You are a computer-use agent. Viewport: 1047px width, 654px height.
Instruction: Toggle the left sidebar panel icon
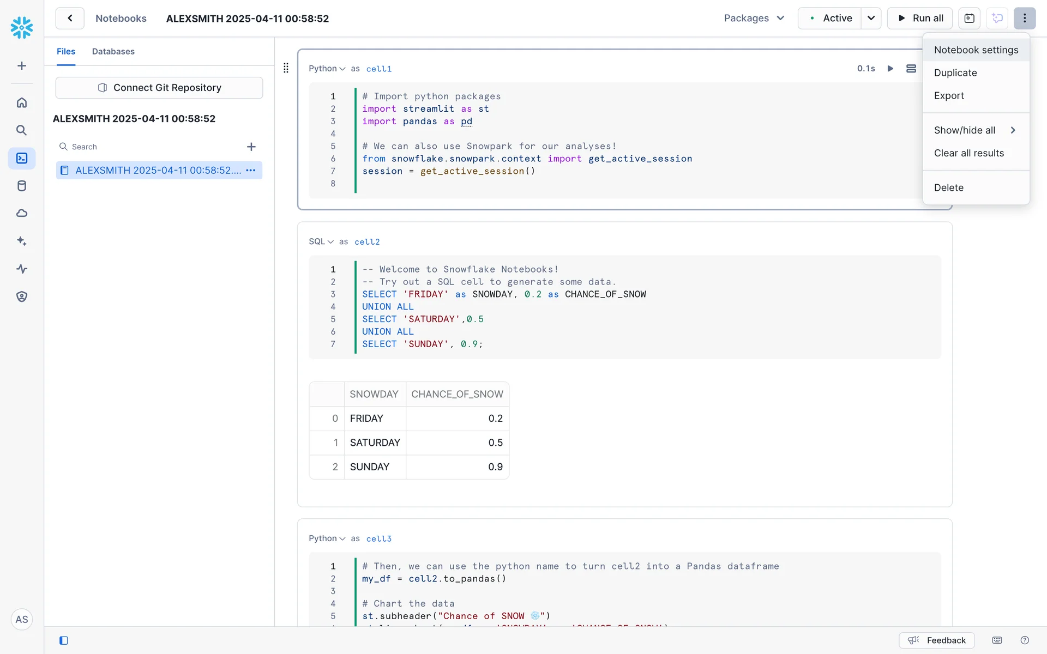64,640
